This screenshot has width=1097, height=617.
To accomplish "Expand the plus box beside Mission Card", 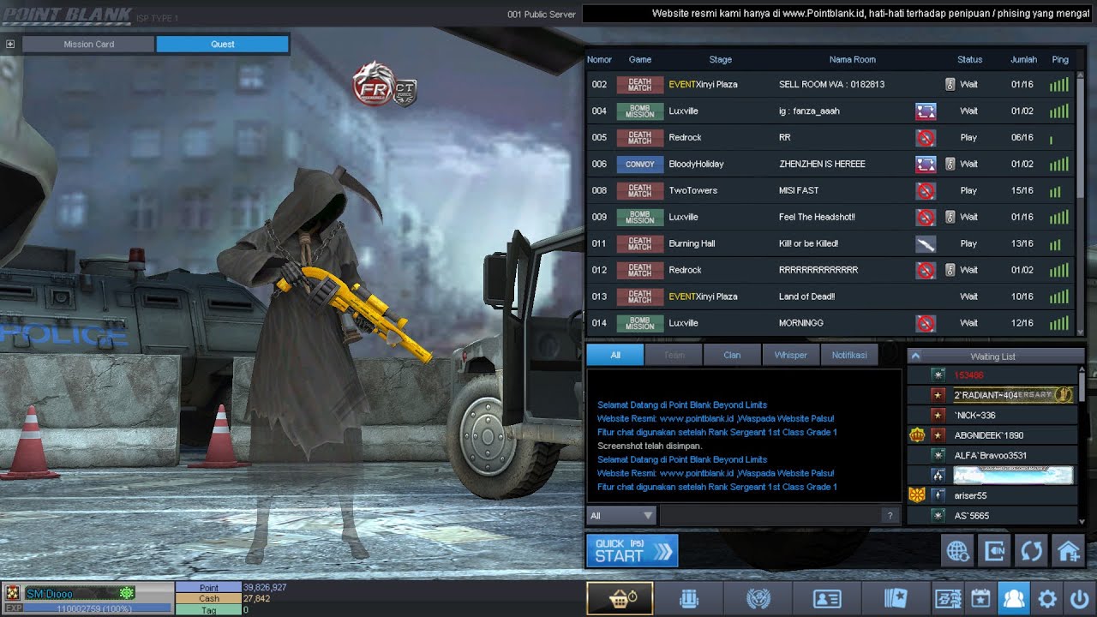I will tap(10, 44).
